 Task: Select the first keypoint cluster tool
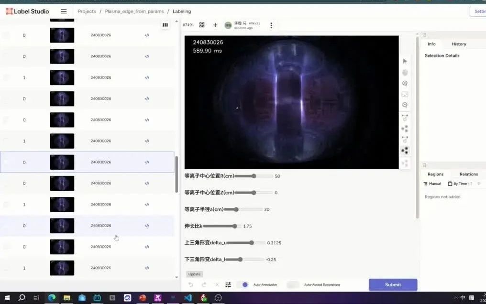(405, 129)
